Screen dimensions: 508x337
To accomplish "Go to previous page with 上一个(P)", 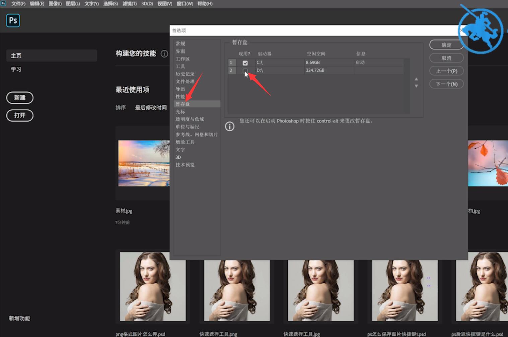I will [446, 71].
